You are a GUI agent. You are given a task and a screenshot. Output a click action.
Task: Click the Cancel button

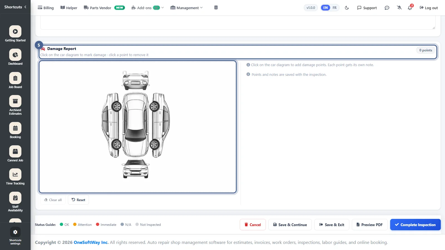point(253,225)
